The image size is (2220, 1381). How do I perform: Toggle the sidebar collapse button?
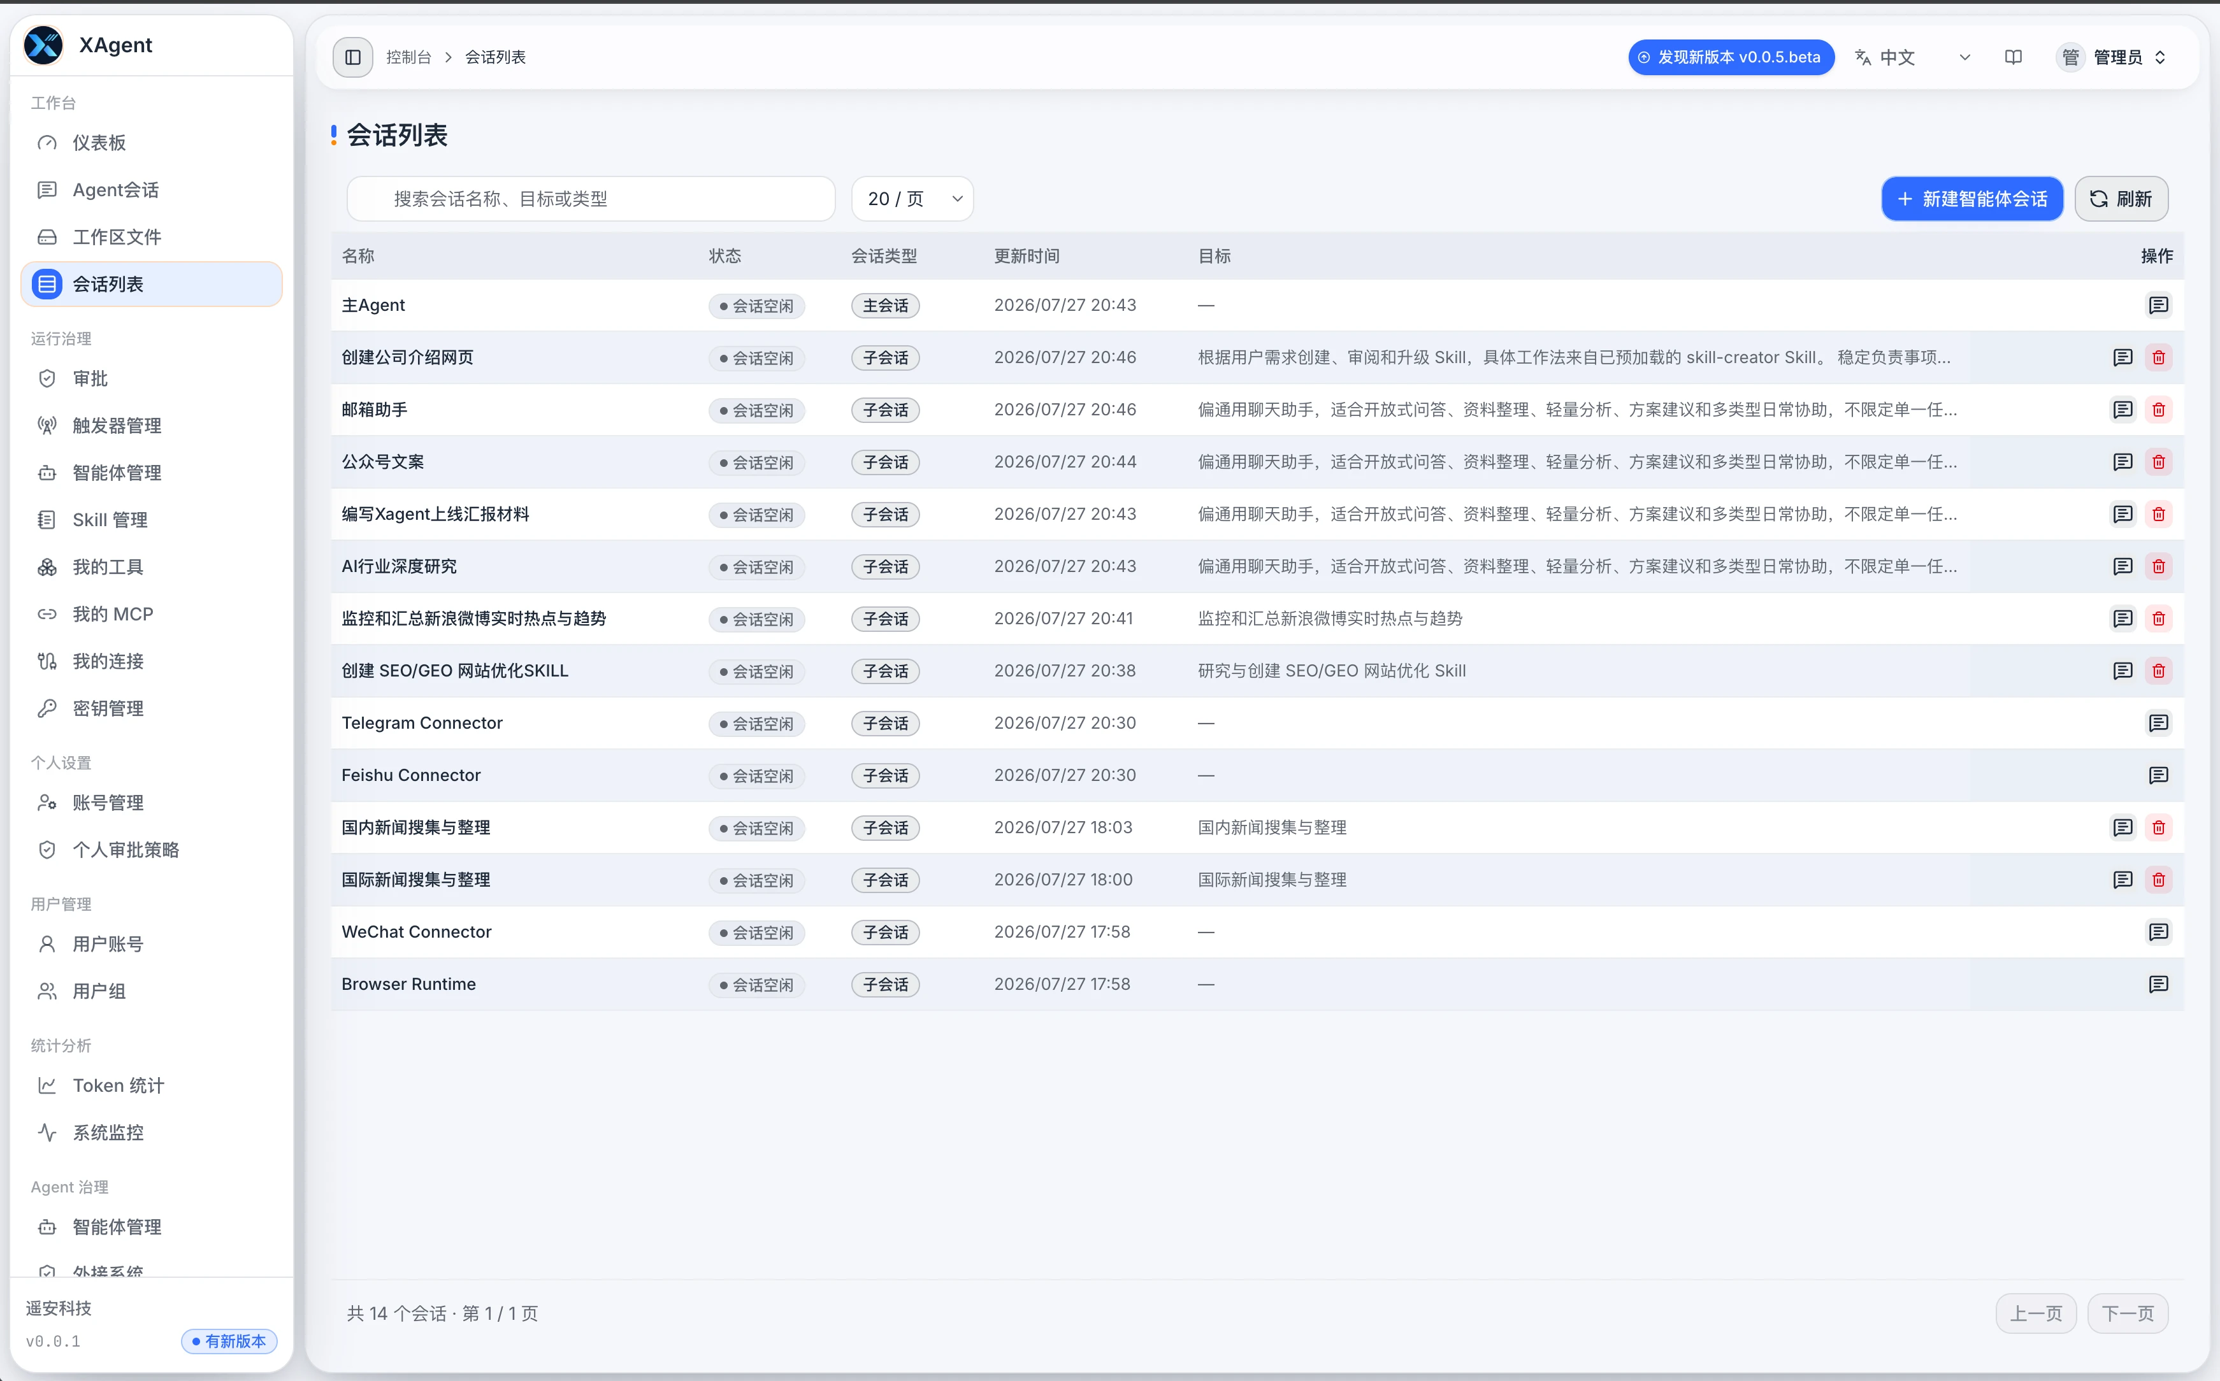click(x=352, y=57)
